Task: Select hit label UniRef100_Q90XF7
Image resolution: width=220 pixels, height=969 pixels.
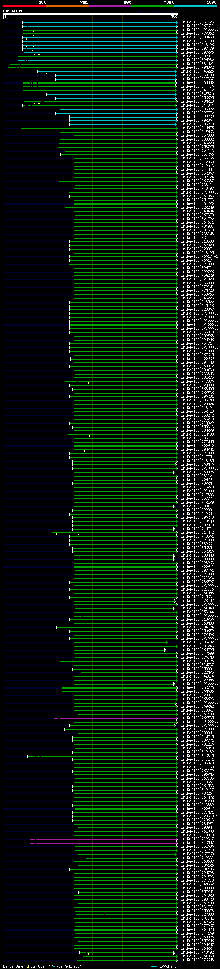Action: point(197,506)
